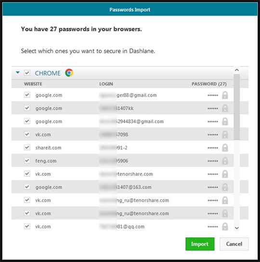This screenshot has height=262, width=260.
Task: Click lock icon for 2944834@gmail.com row
Action: 225,121
